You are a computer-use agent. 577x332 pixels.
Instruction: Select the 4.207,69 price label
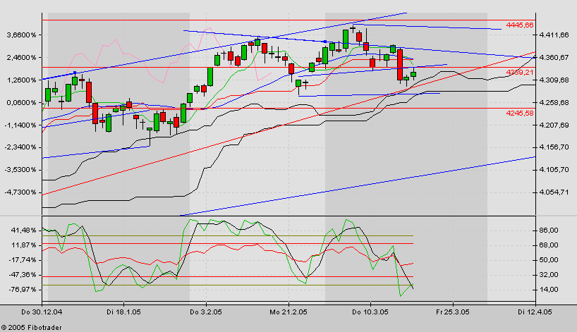click(554, 125)
